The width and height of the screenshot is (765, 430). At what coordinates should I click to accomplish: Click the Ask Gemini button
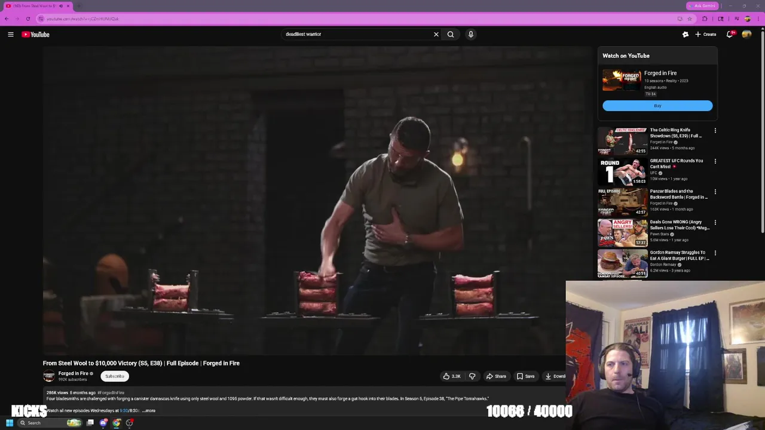(702, 6)
